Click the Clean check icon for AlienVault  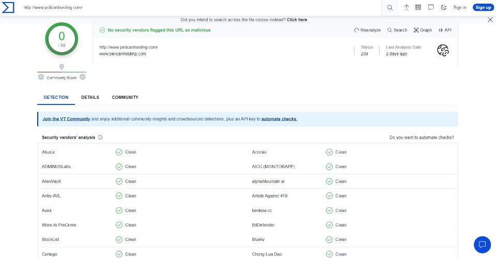119,181
